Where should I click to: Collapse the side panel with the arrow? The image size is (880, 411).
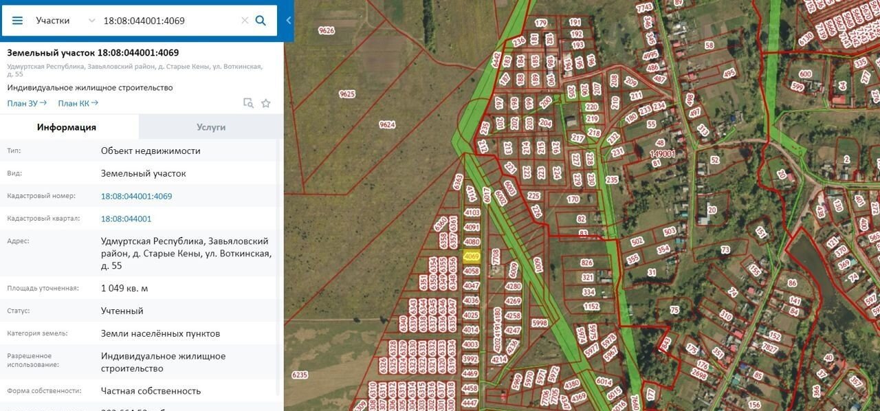(289, 21)
